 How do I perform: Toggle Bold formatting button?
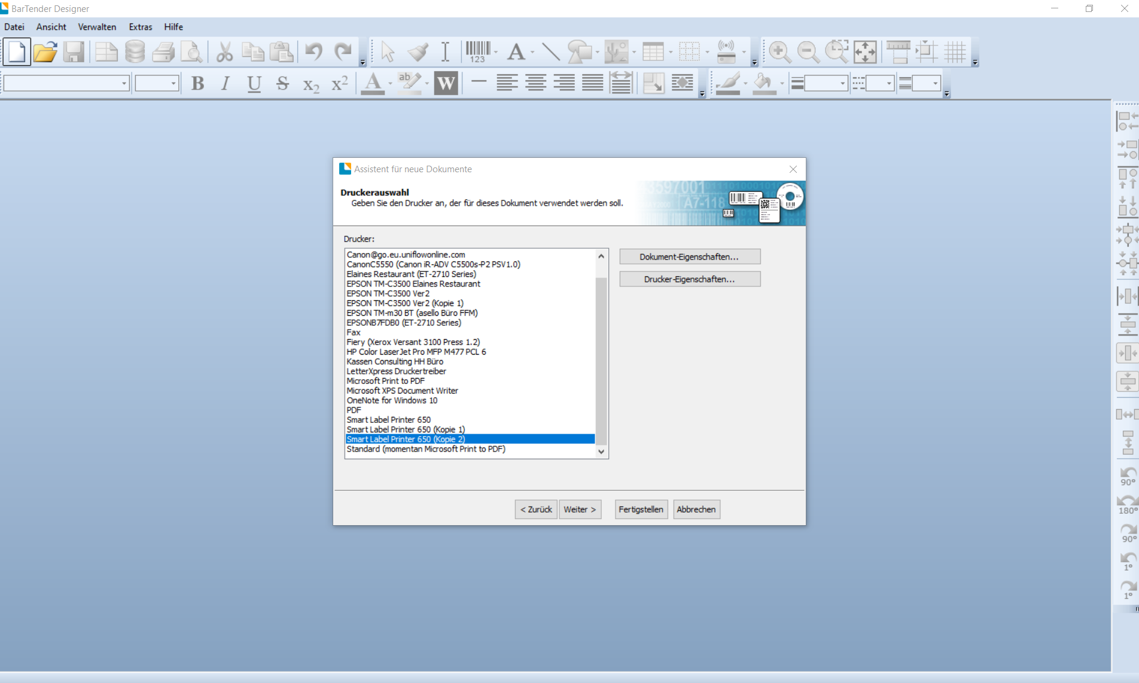(x=197, y=83)
